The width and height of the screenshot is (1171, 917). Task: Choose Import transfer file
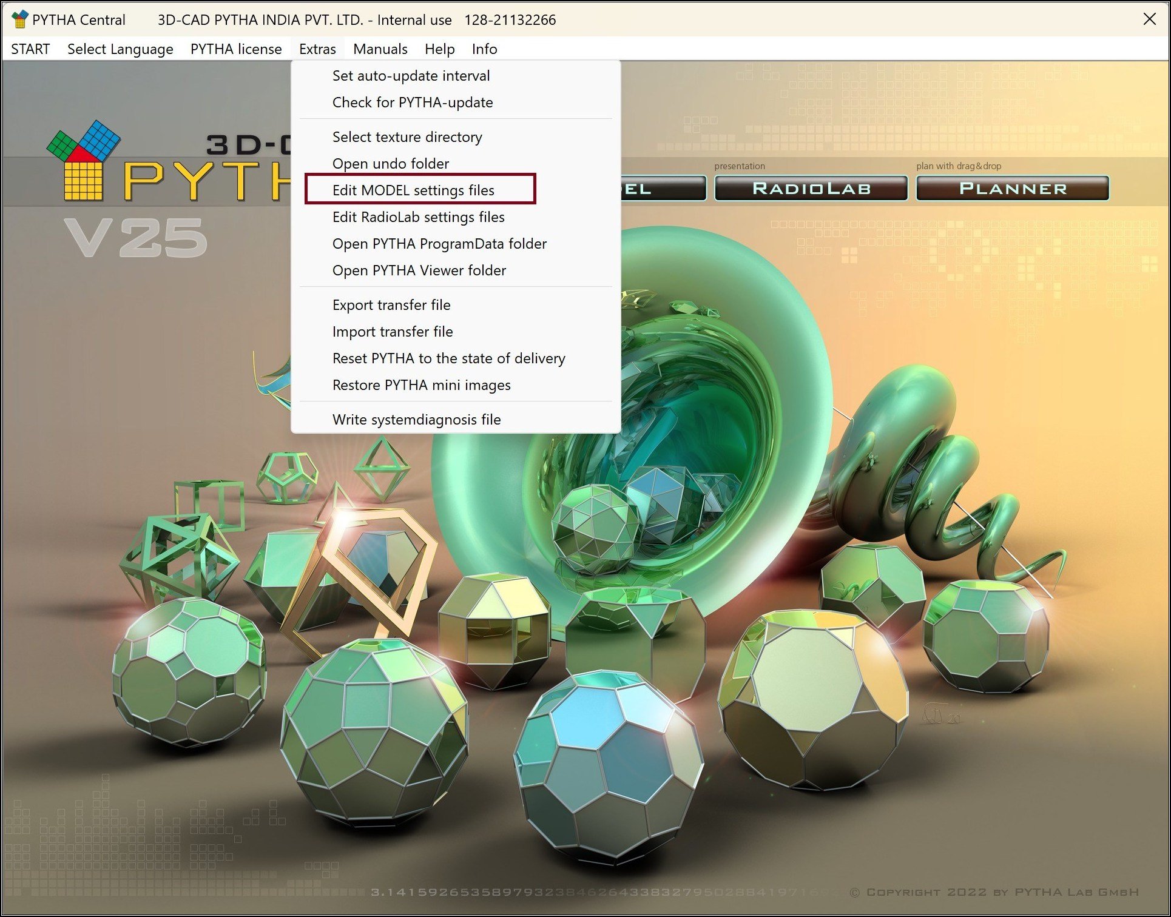coord(456,332)
